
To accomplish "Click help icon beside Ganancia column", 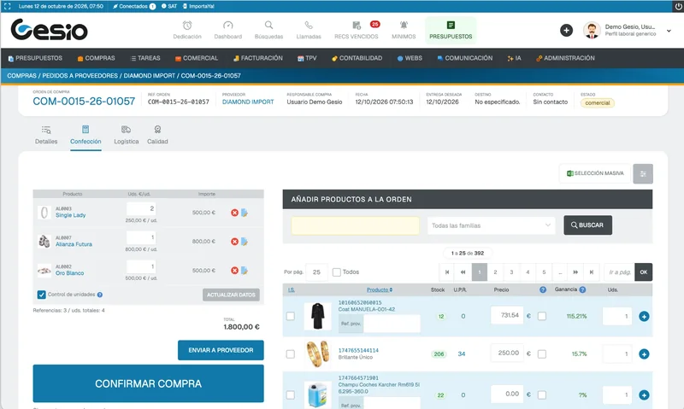I will [582, 289].
